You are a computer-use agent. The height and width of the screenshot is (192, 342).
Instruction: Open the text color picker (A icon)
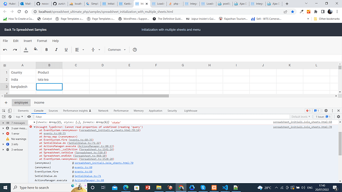tap(26, 49)
